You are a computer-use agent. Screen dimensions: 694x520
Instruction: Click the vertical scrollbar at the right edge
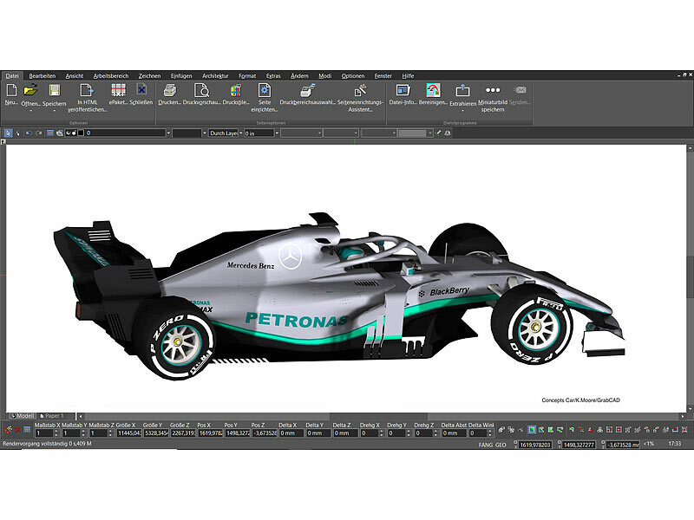pos(690,278)
